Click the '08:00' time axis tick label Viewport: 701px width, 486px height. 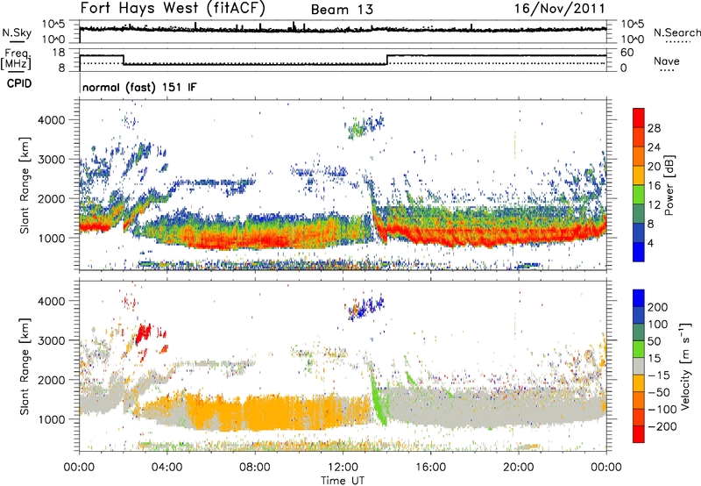point(255,468)
